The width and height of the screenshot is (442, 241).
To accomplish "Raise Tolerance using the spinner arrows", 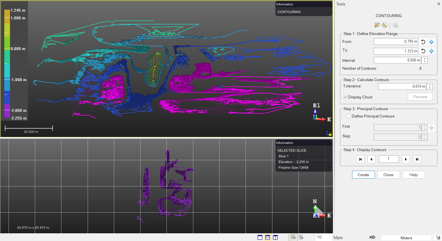I will (430, 85).
